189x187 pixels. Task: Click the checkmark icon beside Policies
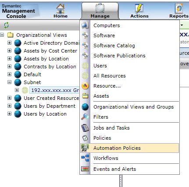coord(85,138)
